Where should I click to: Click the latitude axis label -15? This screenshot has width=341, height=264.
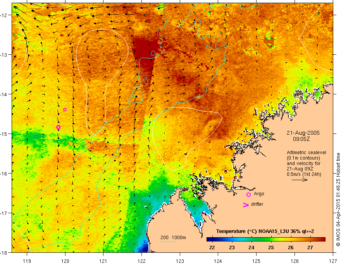click(x=4, y=134)
